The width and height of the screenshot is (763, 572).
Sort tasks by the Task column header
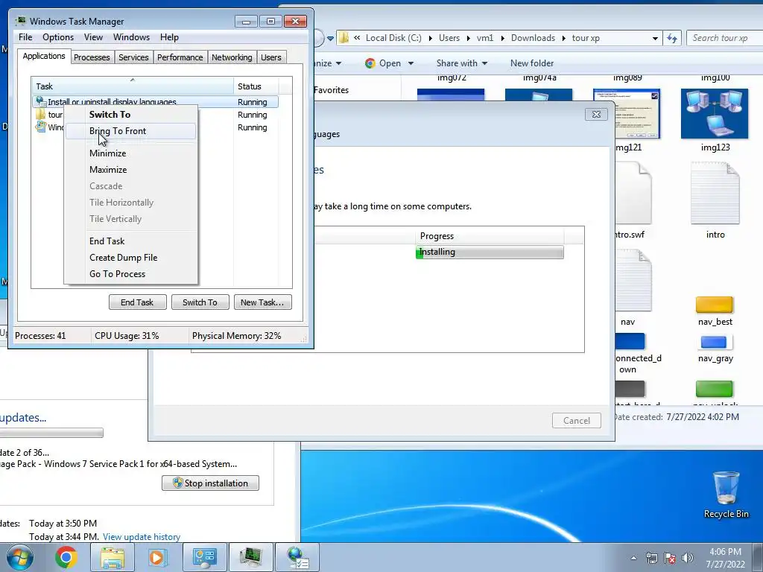[133, 86]
